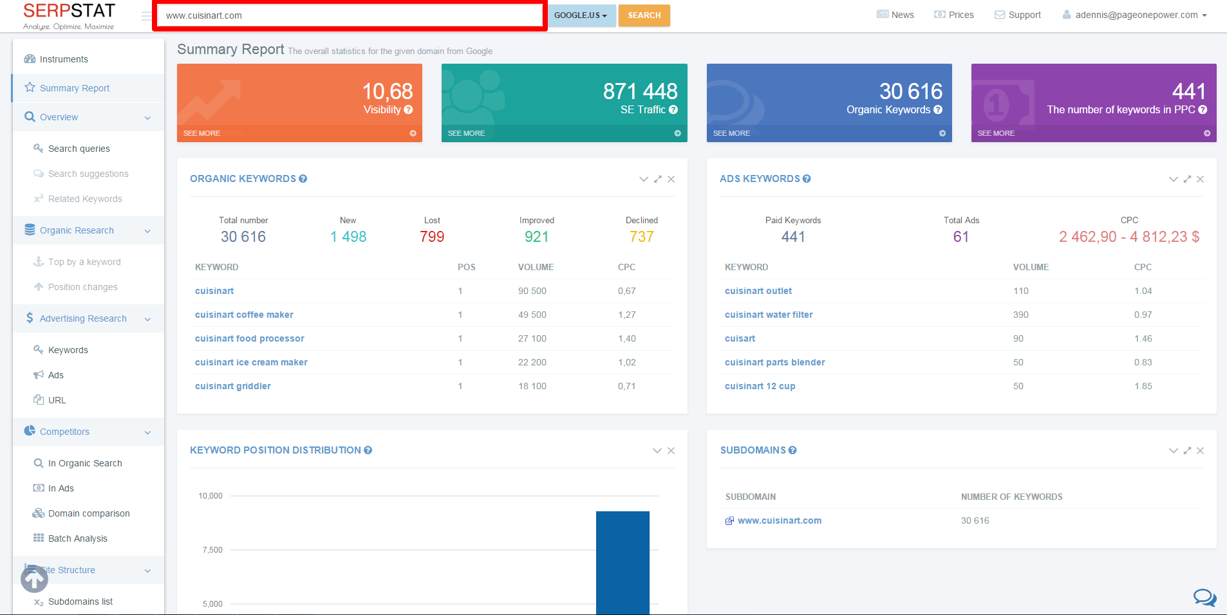Expand the Ads Keywords panel to fullscreen

(x=1187, y=179)
